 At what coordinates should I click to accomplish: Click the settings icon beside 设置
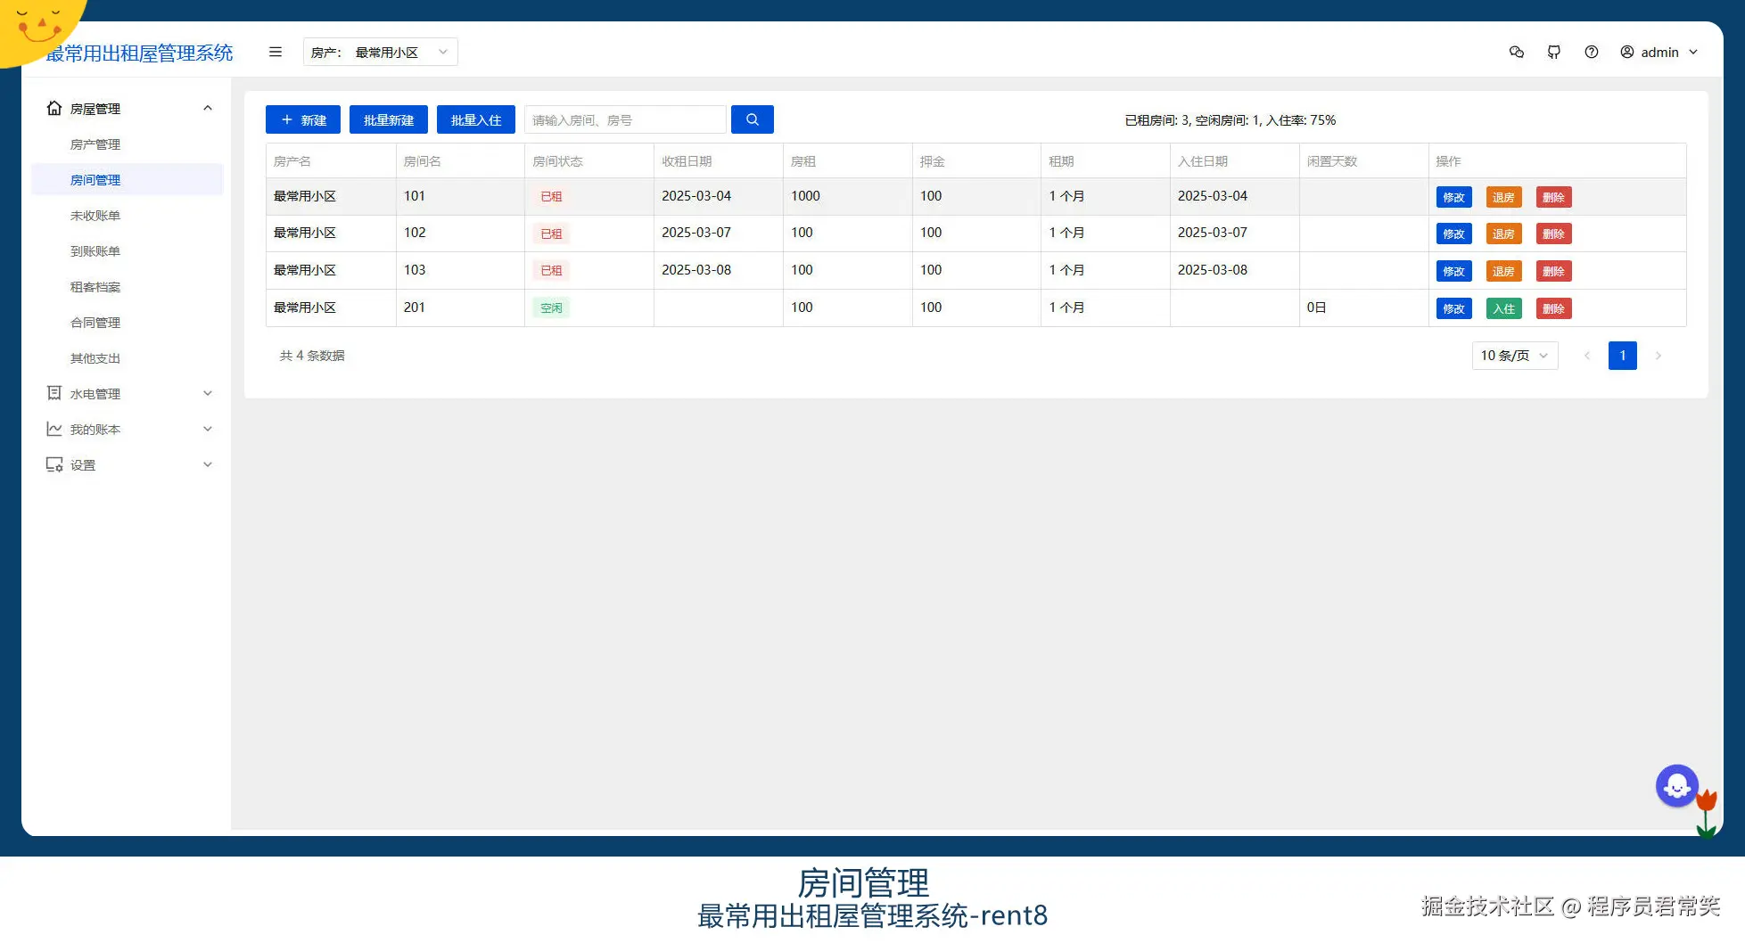(x=54, y=464)
